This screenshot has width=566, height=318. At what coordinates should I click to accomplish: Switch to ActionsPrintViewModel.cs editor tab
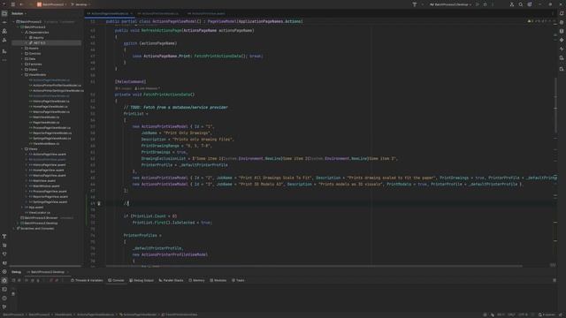tap(157, 13)
